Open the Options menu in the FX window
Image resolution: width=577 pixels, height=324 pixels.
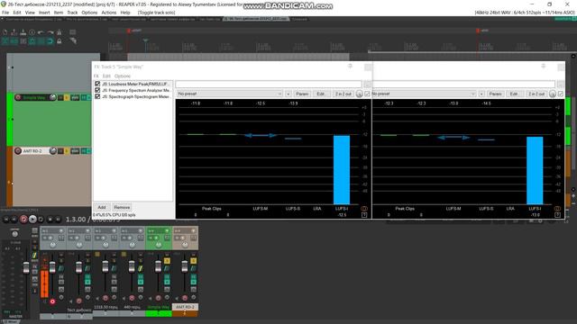click(x=123, y=76)
